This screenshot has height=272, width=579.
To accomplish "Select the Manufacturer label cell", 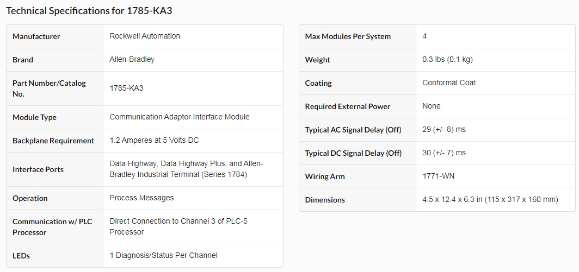I will tap(54, 36).
